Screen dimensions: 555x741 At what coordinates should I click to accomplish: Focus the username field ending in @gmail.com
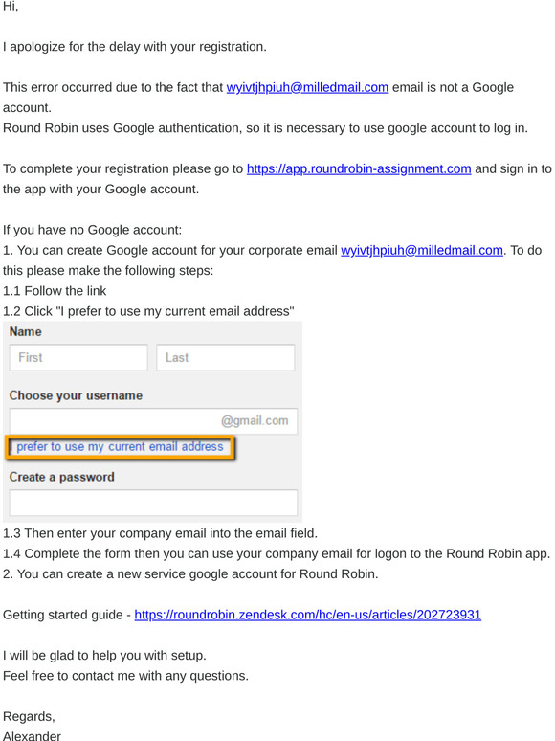pos(153,421)
